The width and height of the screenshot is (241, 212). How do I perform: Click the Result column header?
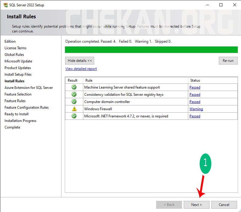(74, 80)
